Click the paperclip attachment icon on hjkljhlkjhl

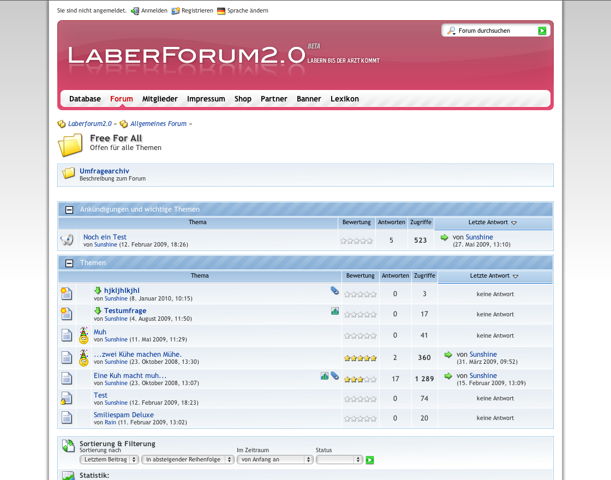334,291
